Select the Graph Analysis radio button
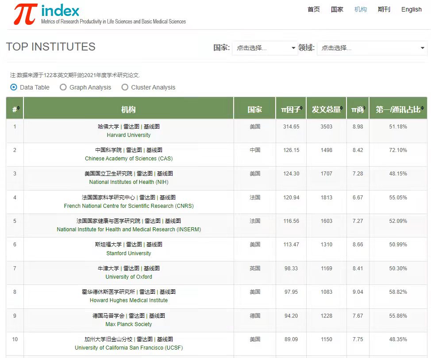Screen dimensions: 431x358 pos(63,87)
